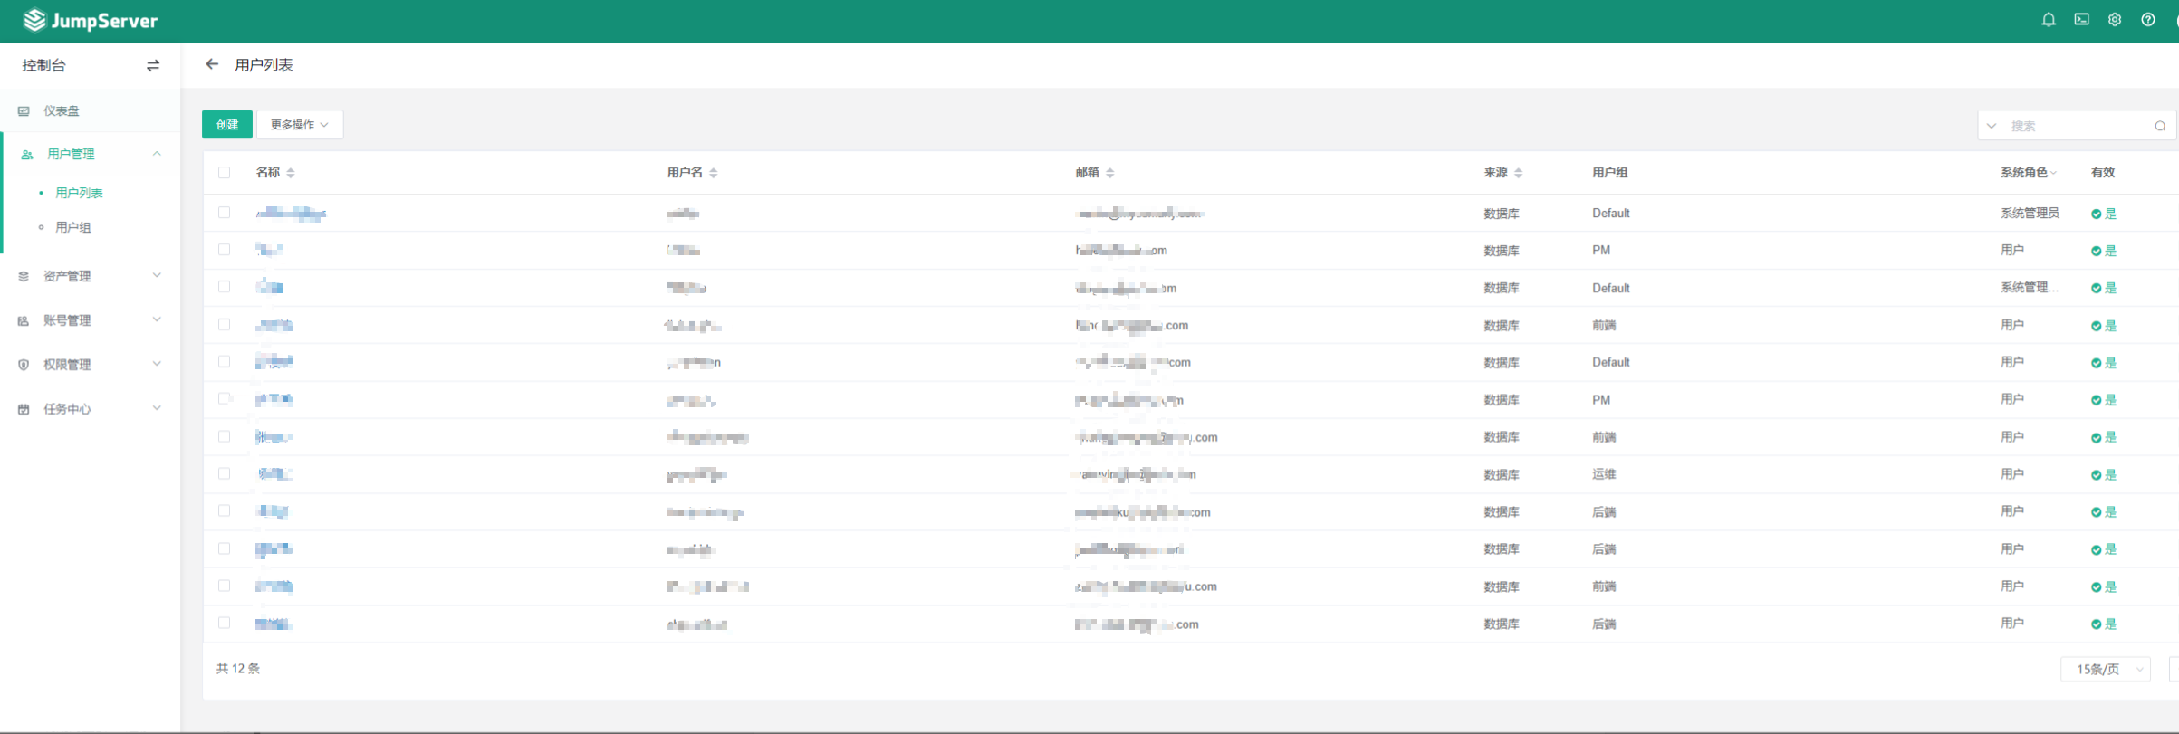
Task: Click the notification bell icon
Action: pos(2049,20)
